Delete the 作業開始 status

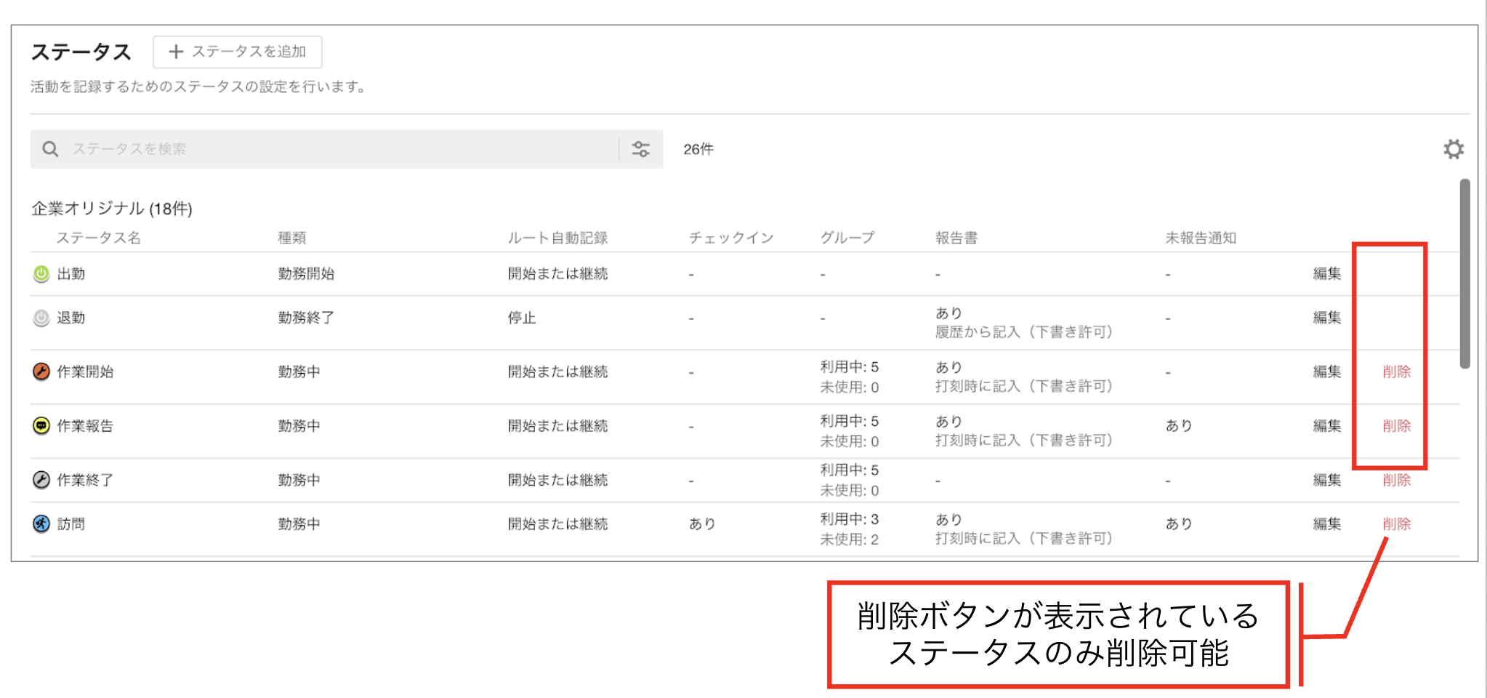tap(1396, 372)
